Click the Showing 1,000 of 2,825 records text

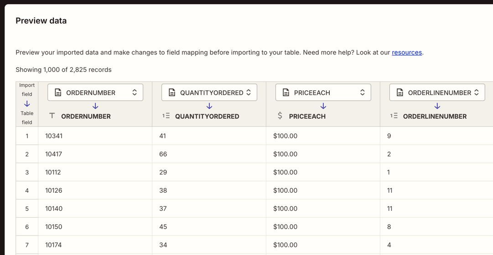63,70
